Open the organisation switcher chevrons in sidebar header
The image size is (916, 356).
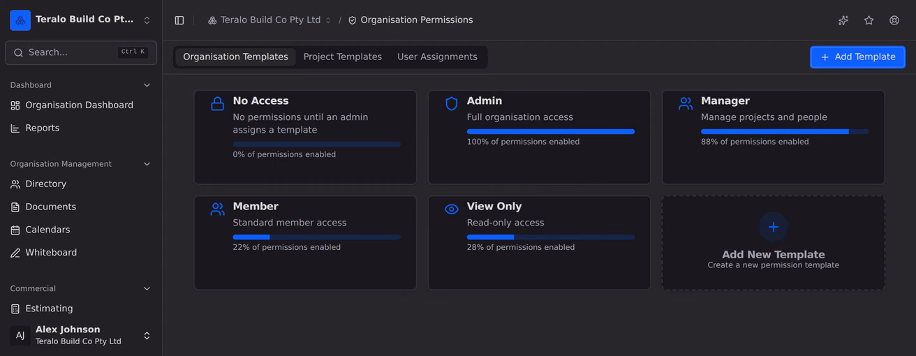pyautogui.click(x=147, y=20)
